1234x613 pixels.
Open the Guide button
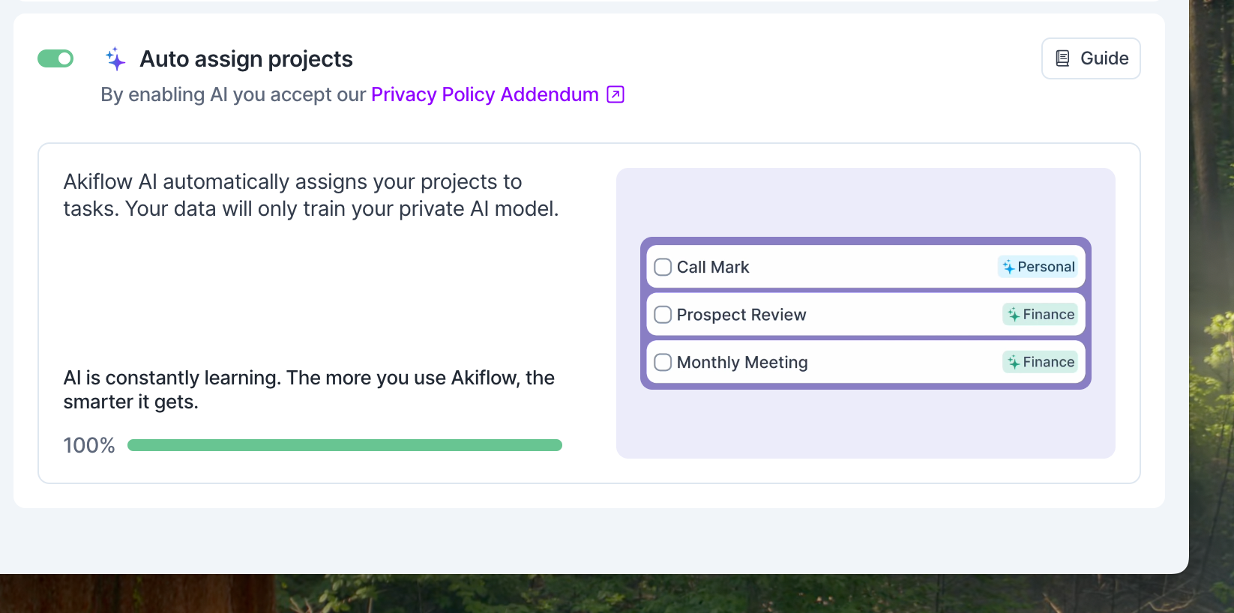(1091, 58)
